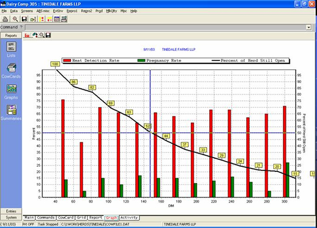Screen dimensions: 317x228
Task: Click the 9/11/03 date in graph title
Action: click(149, 50)
